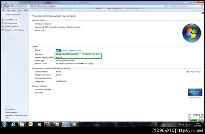205x134 pixels.
Task: Click the 64-bit Operating System text
Action: coord(65,61)
